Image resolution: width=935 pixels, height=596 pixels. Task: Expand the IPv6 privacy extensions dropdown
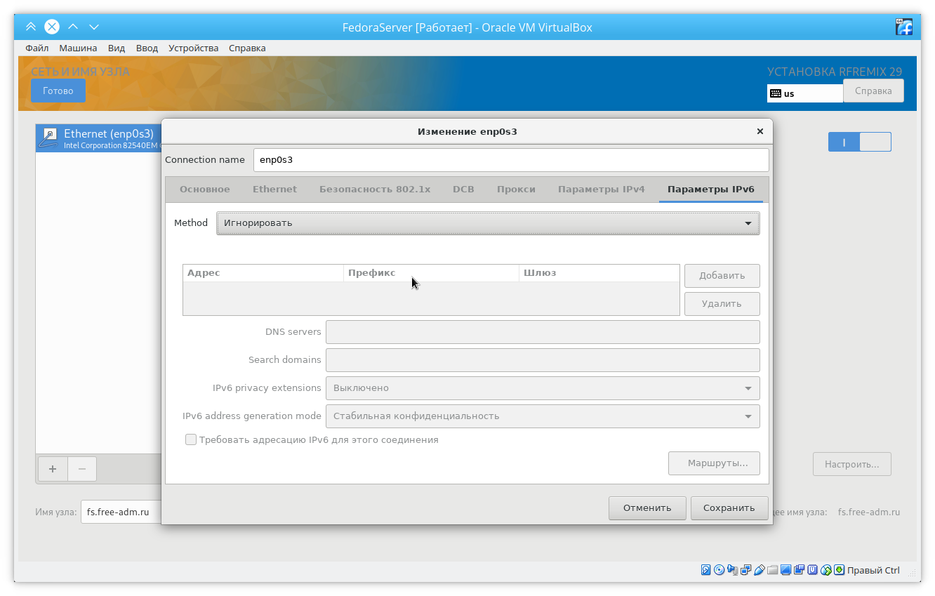coord(542,388)
